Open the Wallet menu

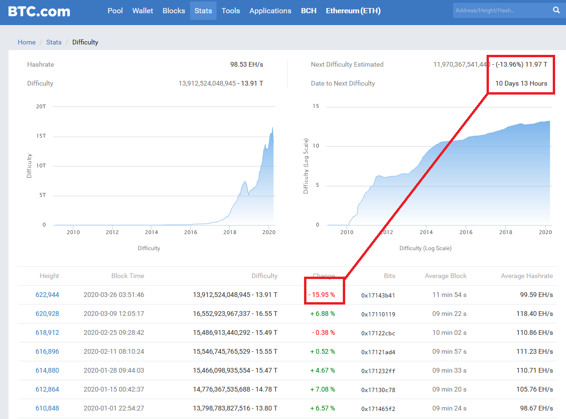tap(143, 11)
